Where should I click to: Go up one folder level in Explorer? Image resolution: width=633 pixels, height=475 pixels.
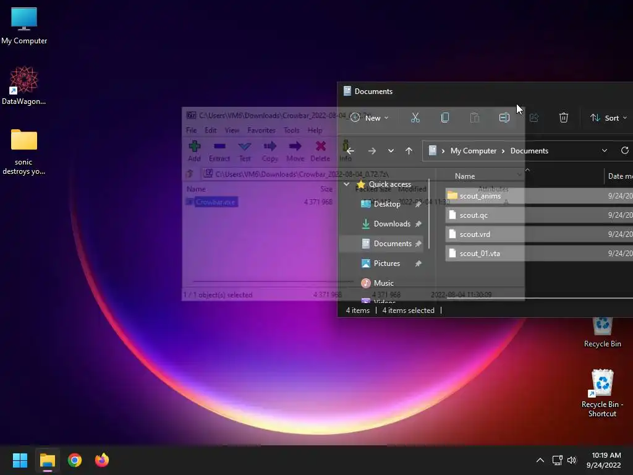[409, 151]
